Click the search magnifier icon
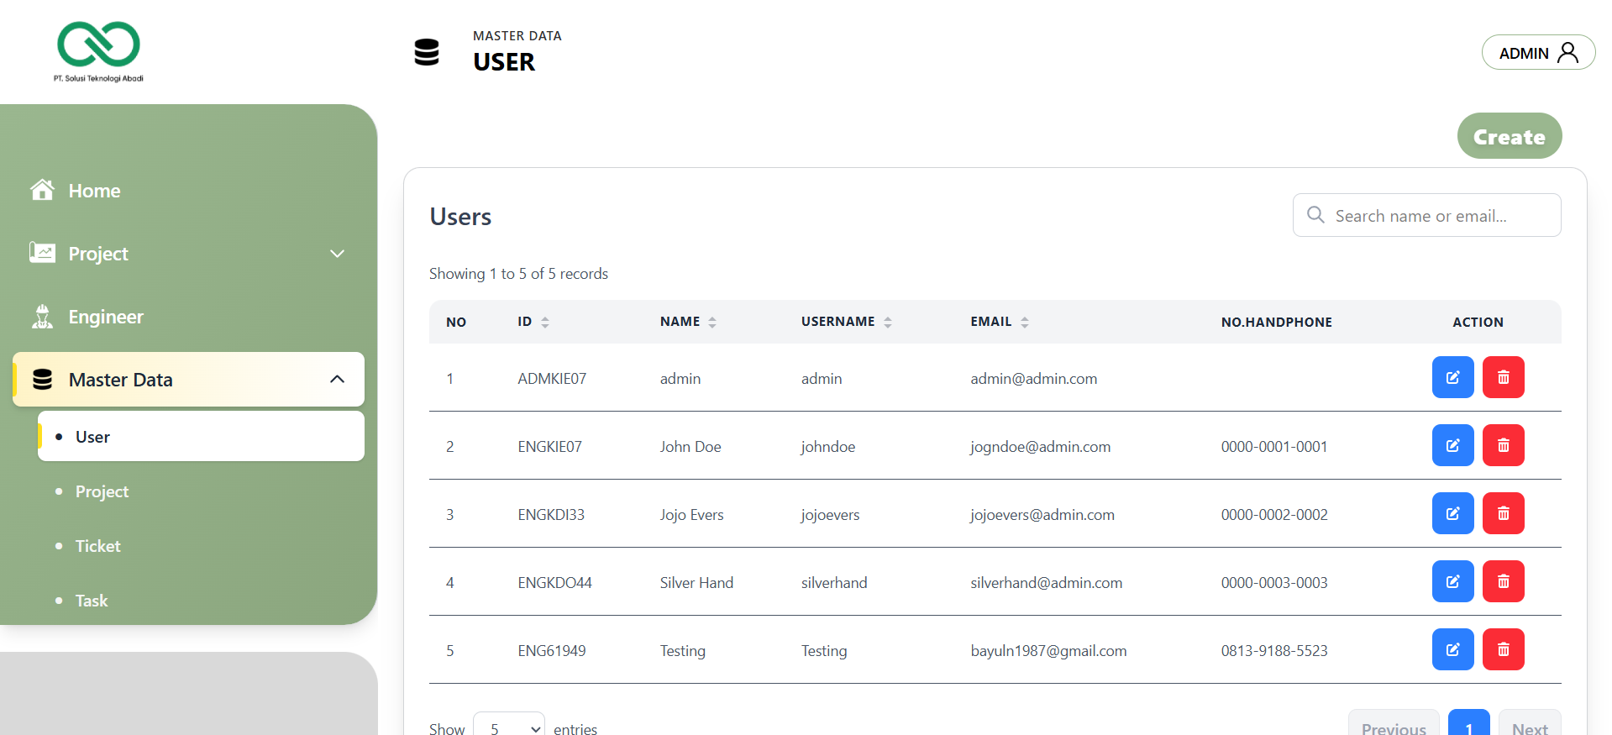This screenshot has height=735, width=1612. [x=1315, y=215]
